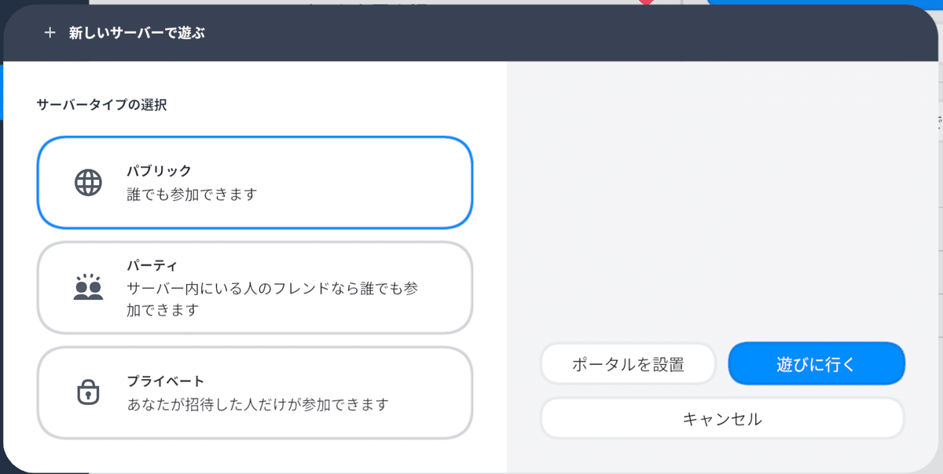The height and width of the screenshot is (474, 943).
Task: Click the あなたが招待した人だけが参加できます description
Action: 258,405
